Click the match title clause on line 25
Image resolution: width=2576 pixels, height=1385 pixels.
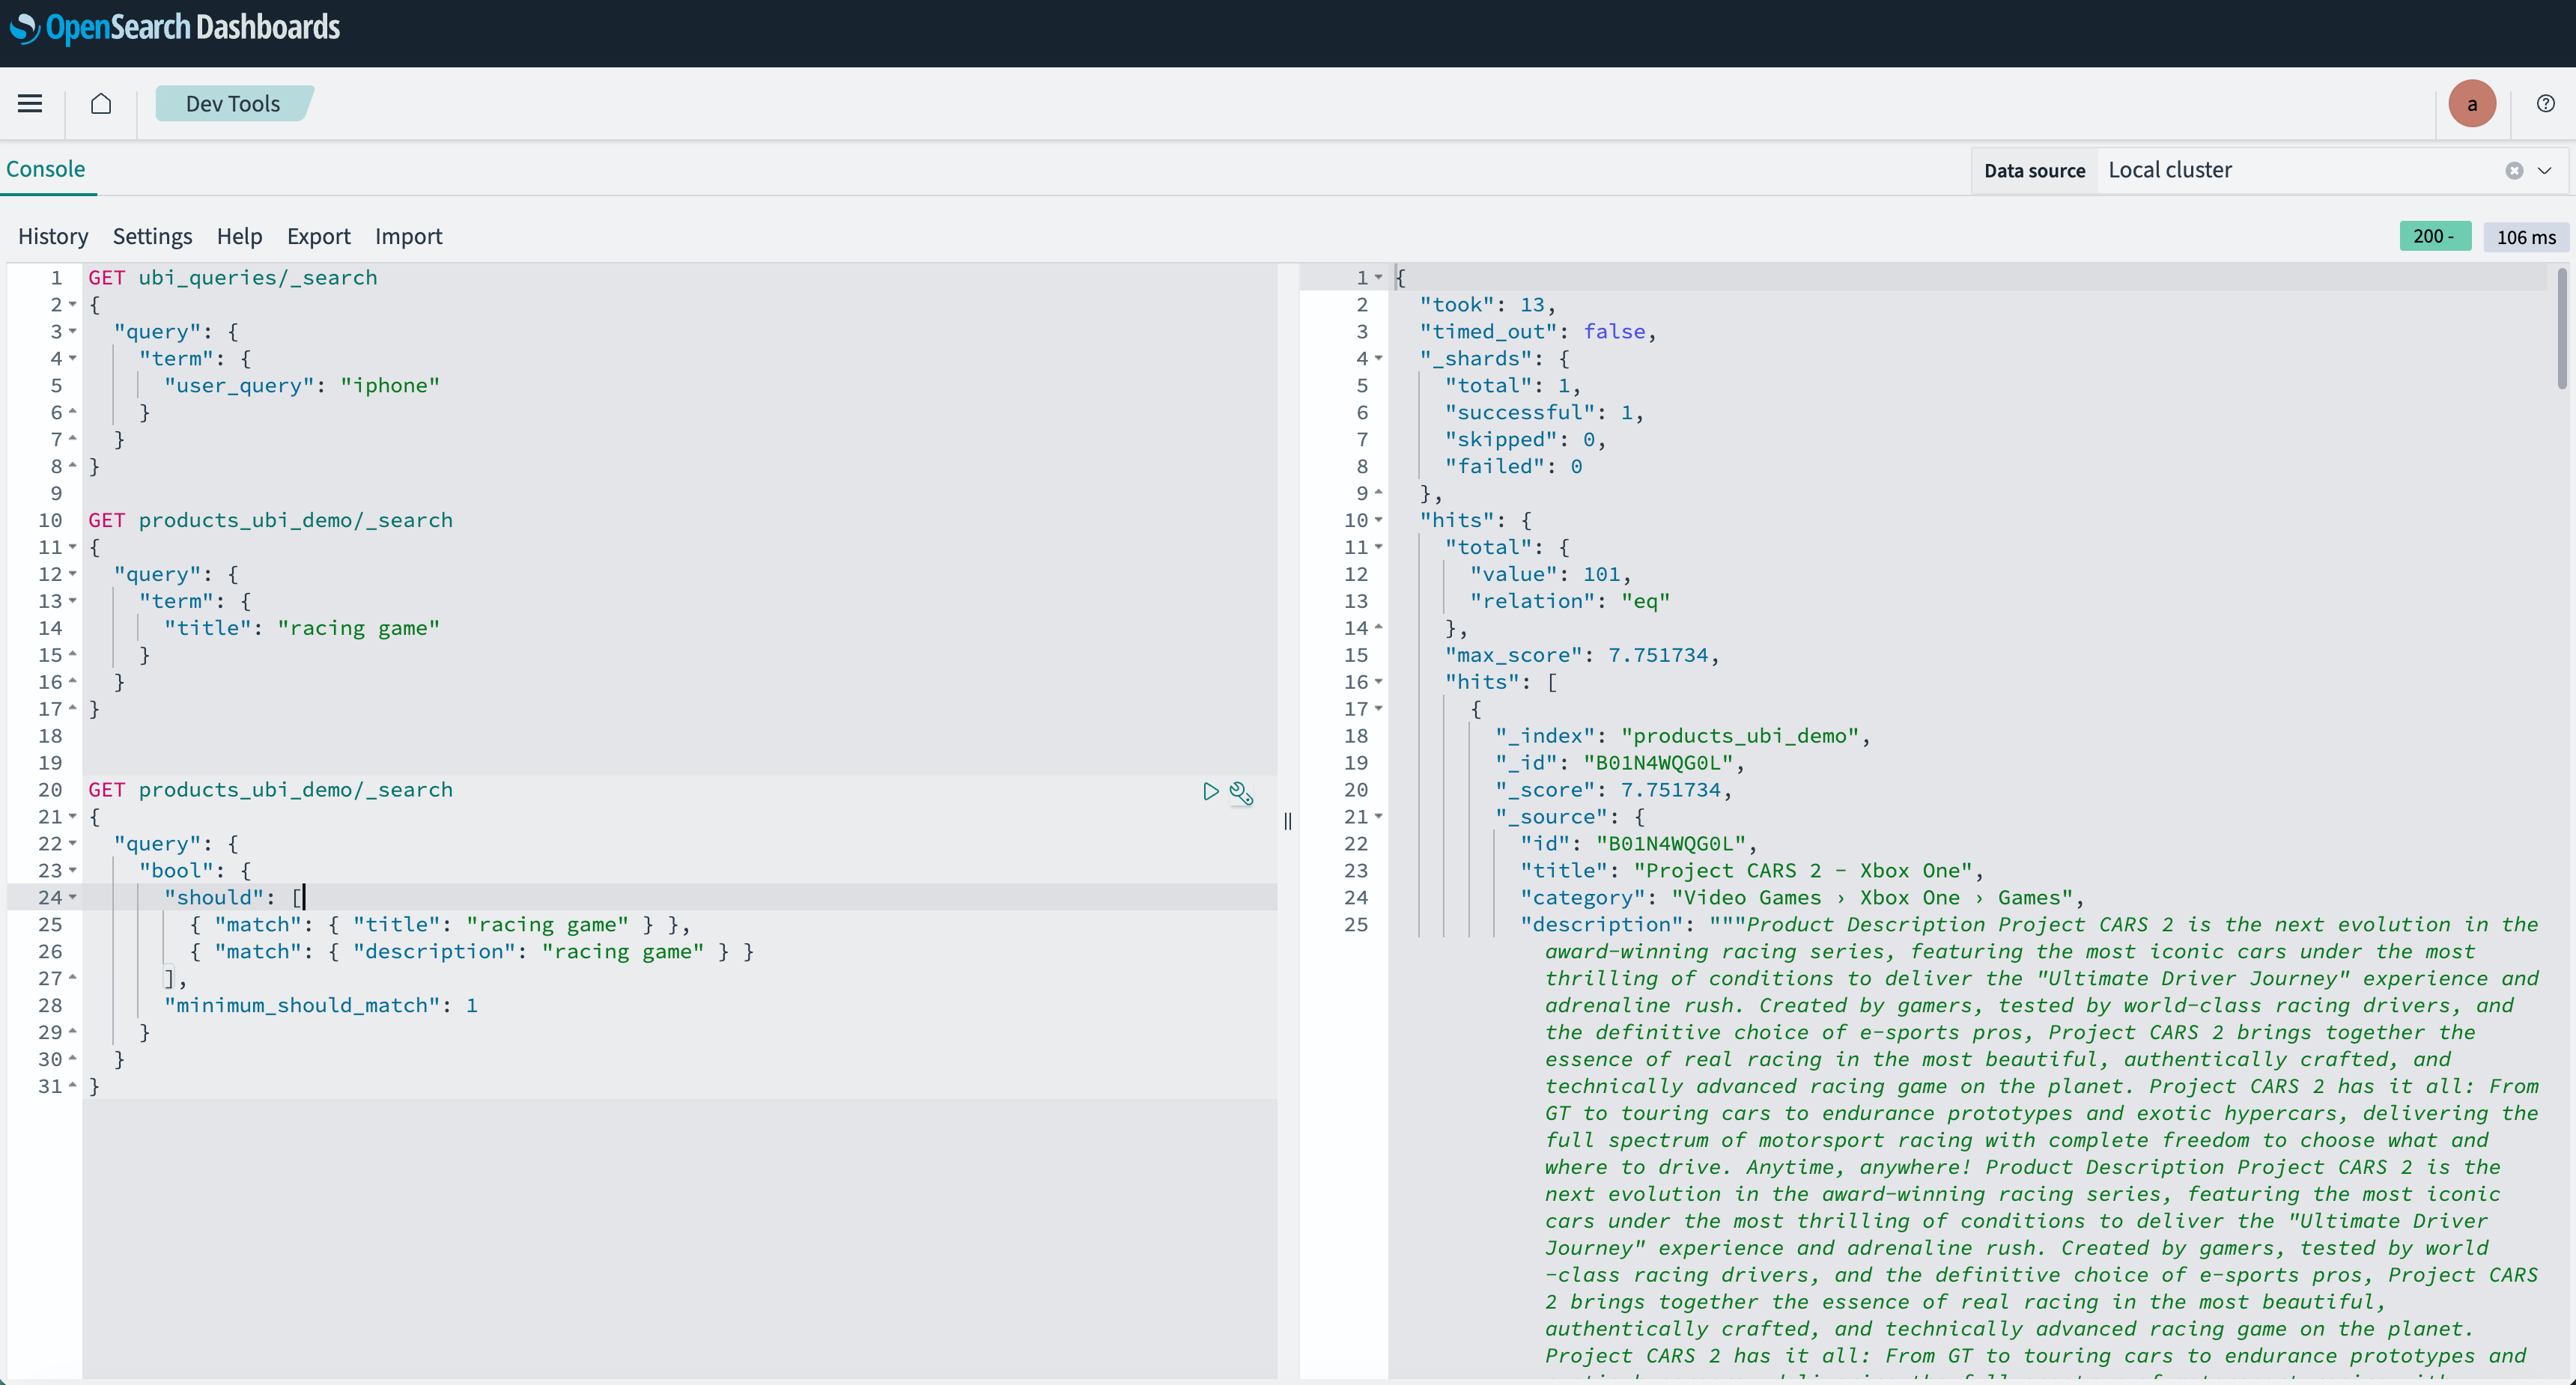point(440,925)
